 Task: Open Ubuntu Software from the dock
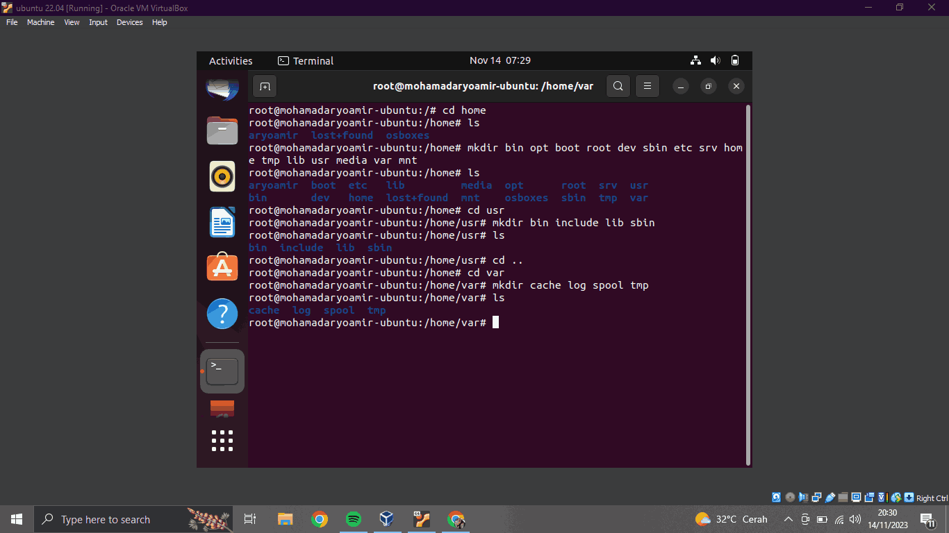222,267
